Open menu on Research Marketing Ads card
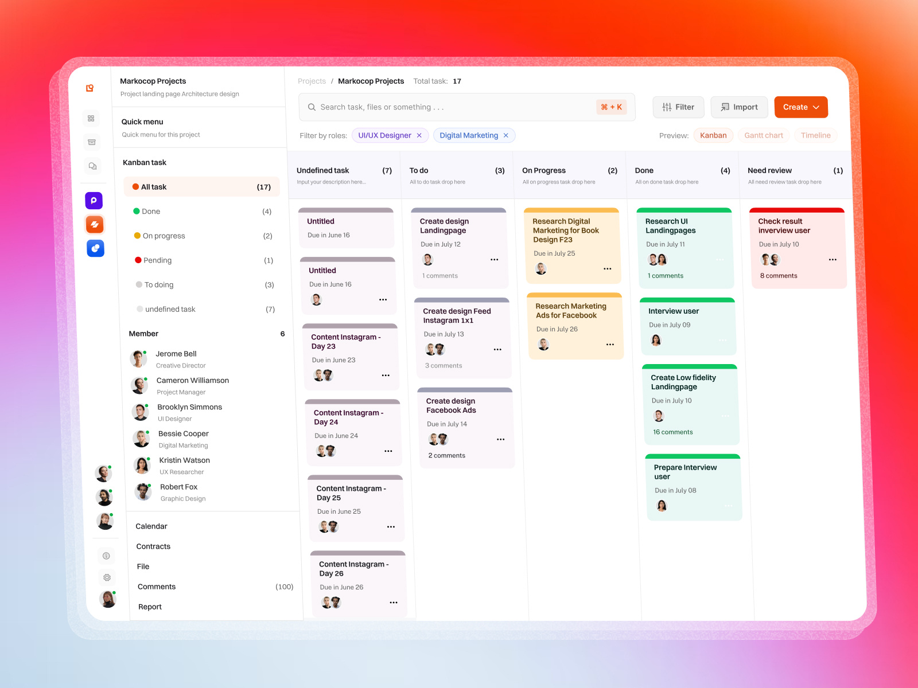The height and width of the screenshot is (688, 918). pos(610,345)
